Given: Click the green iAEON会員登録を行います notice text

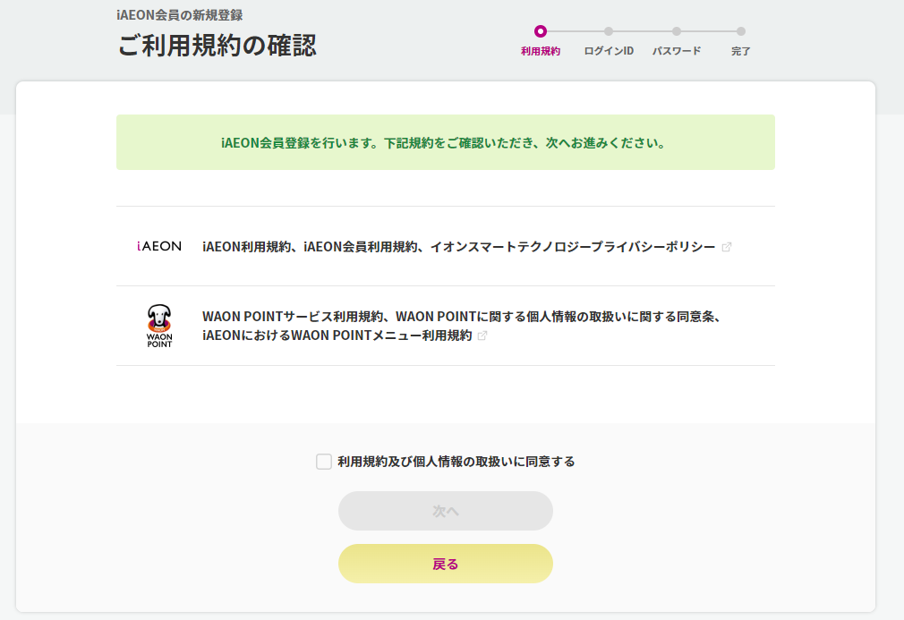Looking at the screenshot, I should coord(444,143).
